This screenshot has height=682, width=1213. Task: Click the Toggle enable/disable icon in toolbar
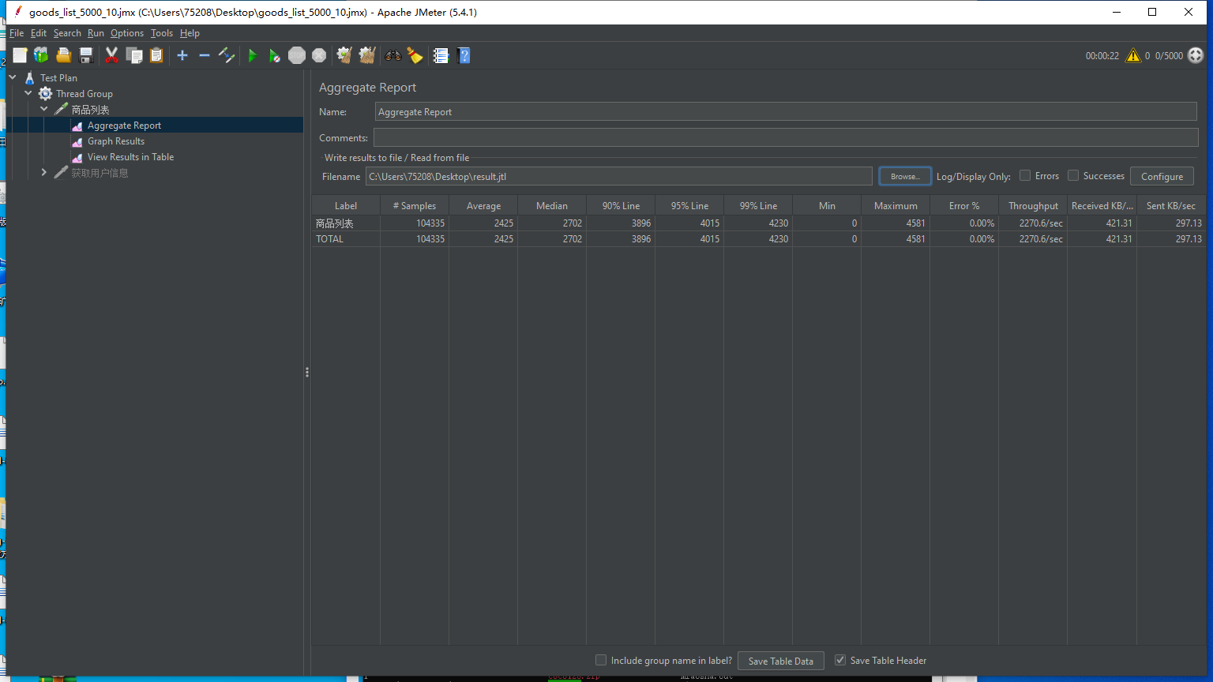[227, 55]
